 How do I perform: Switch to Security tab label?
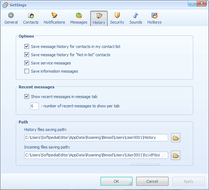pos(117,22)
